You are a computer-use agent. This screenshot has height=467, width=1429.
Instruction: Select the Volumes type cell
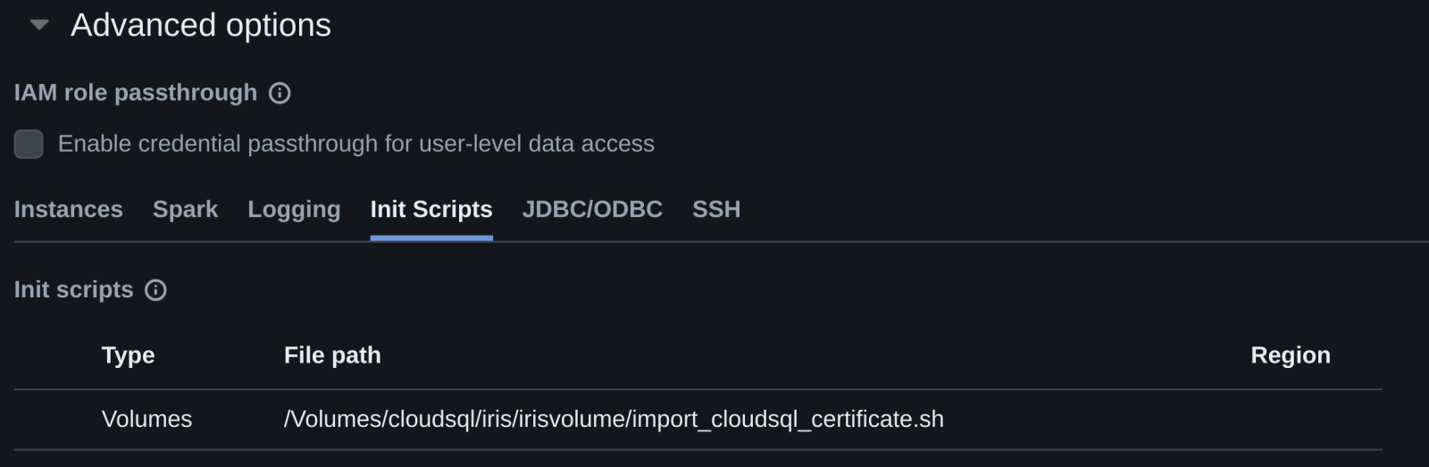tap(146, 419)
